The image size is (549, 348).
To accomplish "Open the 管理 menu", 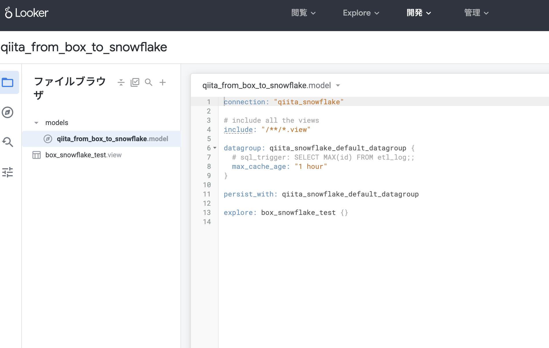I will (477, 13).
